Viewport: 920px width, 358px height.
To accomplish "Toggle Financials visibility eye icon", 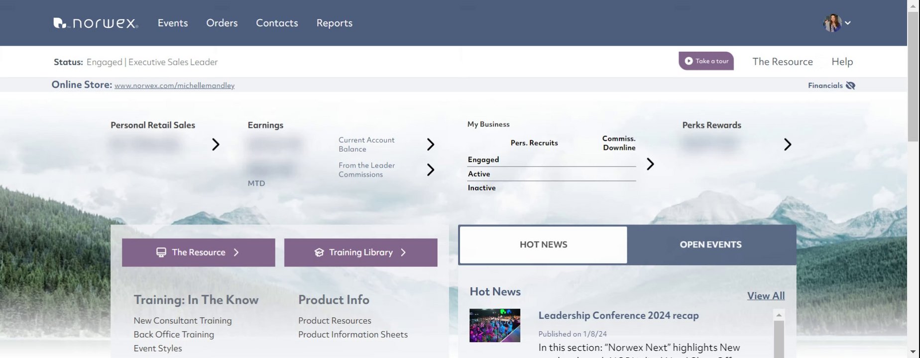I will point(850,86).
